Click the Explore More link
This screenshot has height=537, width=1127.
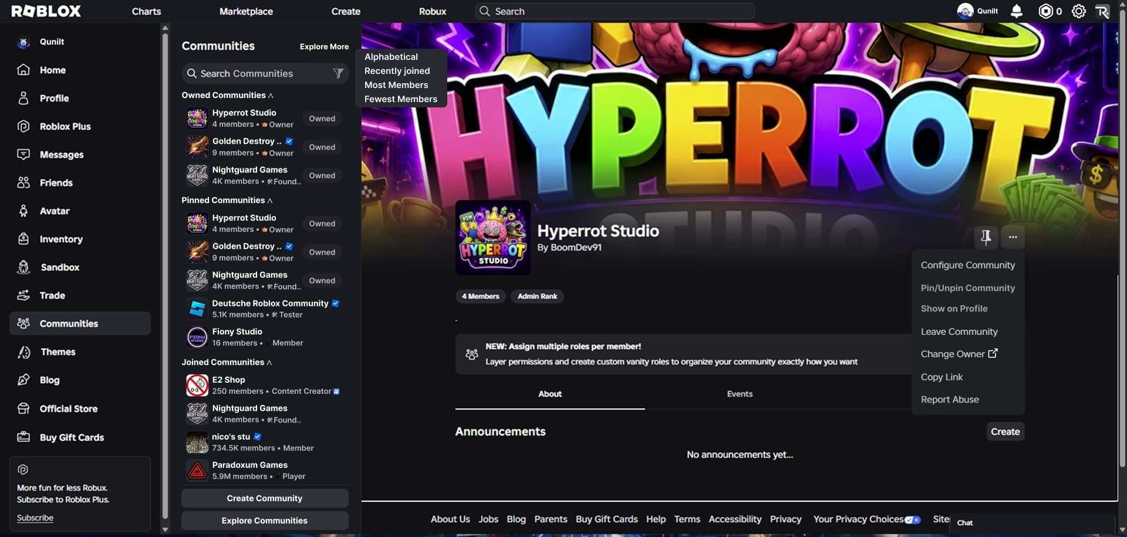324,46
